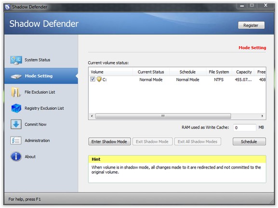The image size is (278, 208).
Task: Open File Exclusion List folder icon
Action: [x=15, y=92]
